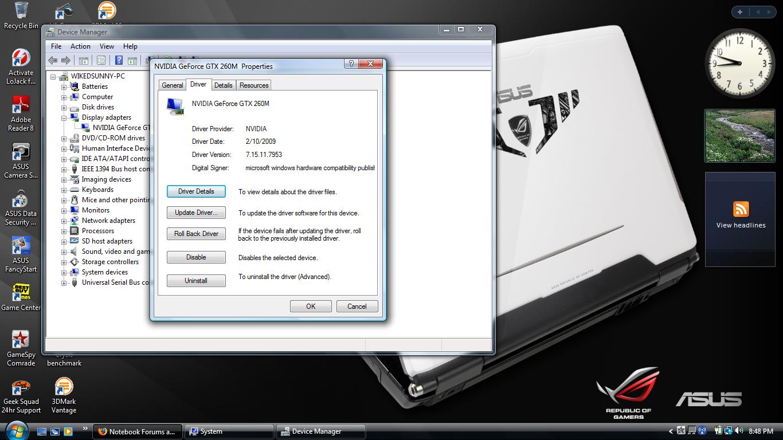Select the Adobe Reader 8 desktop icon
783x440 pixels.
coord(21,114)
